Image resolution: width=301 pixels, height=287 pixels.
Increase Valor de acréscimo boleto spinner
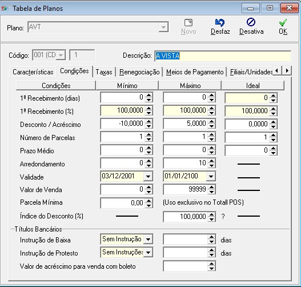pos(211,264)
